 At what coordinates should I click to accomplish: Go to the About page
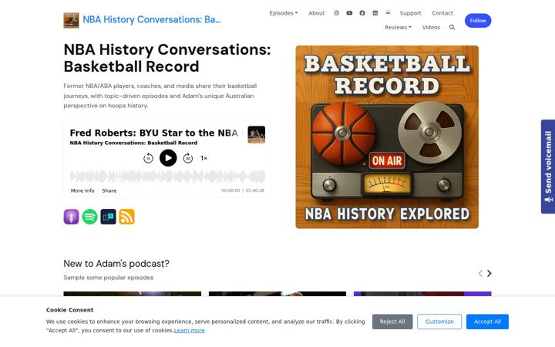point(317,13)
